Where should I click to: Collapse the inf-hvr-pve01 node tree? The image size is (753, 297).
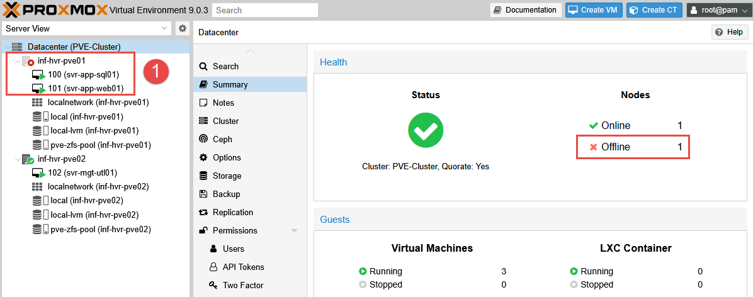16,61
